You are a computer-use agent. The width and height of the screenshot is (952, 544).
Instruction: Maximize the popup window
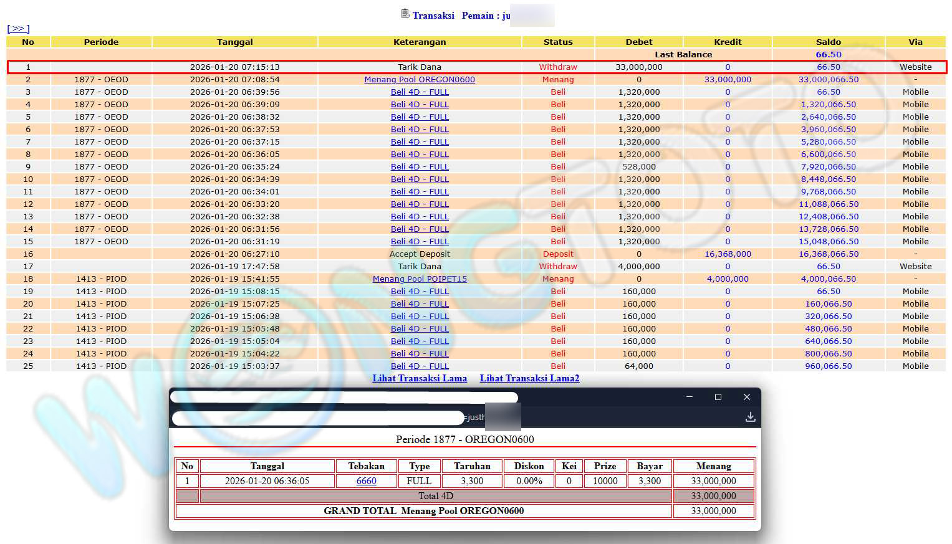[718, 397]
